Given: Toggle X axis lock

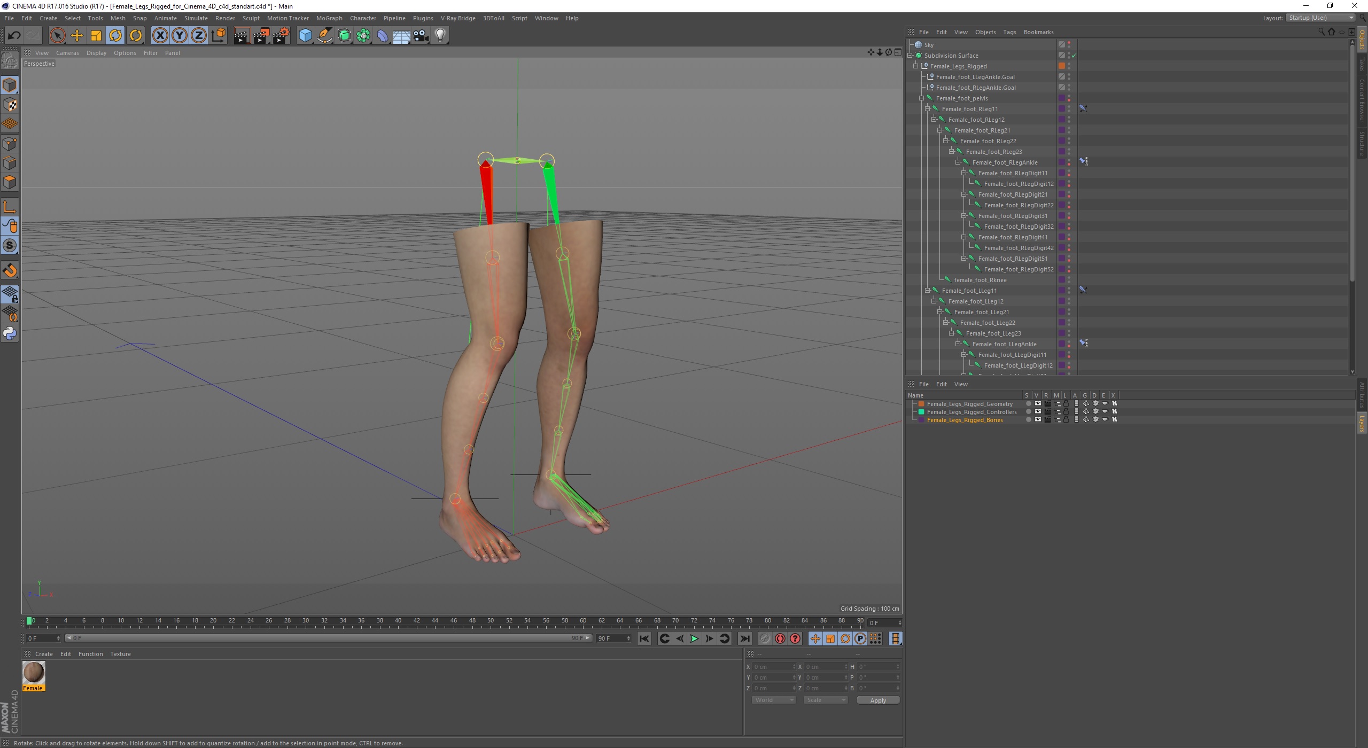Looking at the screenshot, I should (160, 36).
